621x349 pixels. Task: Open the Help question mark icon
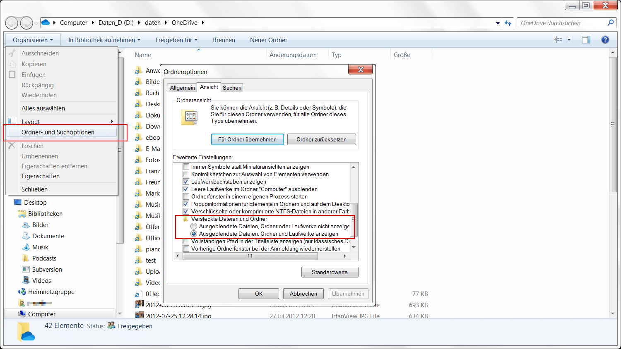605,40
